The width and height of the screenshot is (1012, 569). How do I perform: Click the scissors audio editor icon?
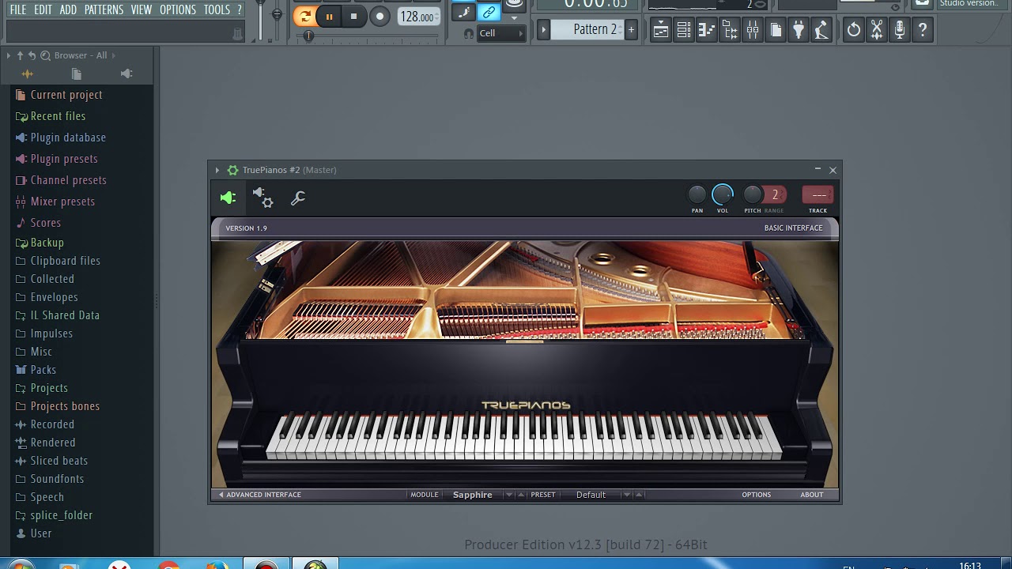tap(877, 31)
